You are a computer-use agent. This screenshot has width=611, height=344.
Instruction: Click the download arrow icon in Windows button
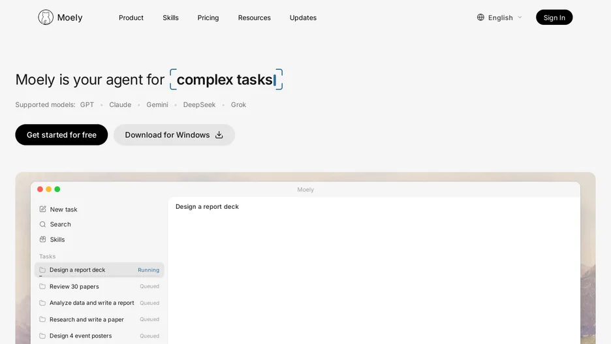219,135
